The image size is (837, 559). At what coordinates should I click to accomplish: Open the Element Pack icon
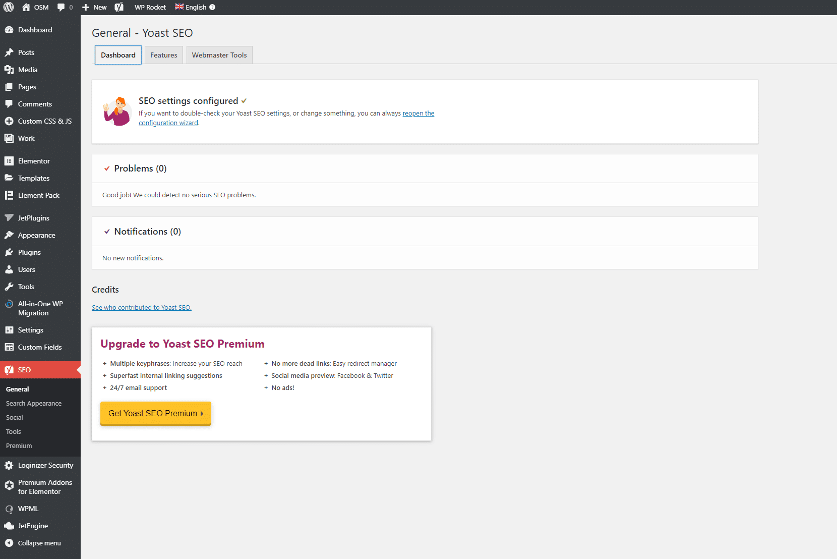coord(9,195)
